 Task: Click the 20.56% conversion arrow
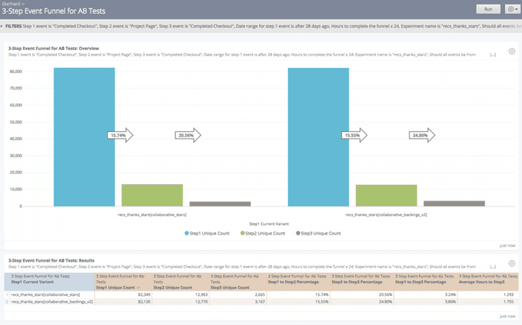point(189,135)
